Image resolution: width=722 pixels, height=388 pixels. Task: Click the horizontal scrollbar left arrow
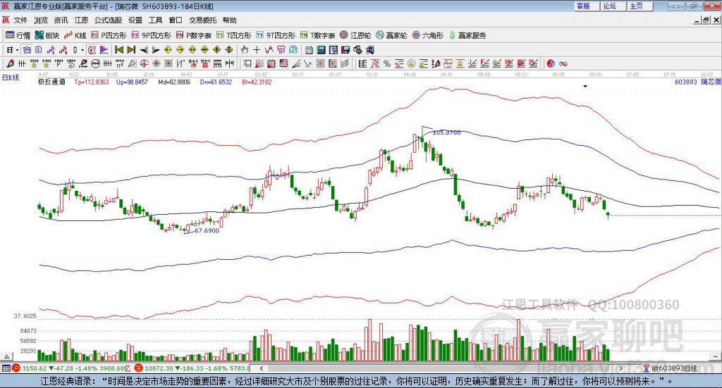pos(261,368)
